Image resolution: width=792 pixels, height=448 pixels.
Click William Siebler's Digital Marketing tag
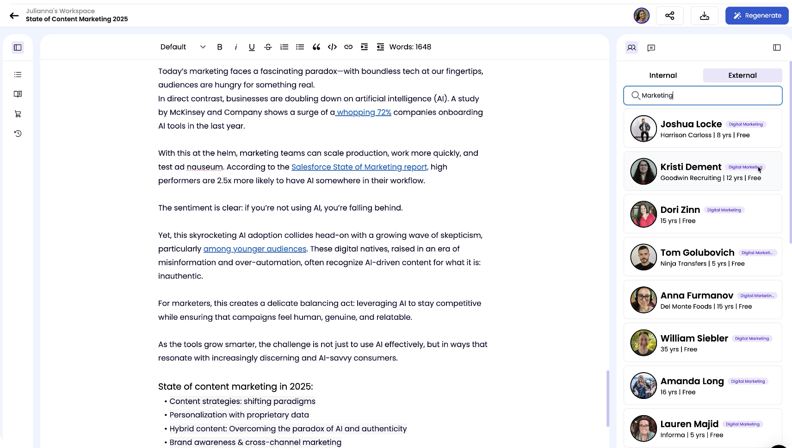pyautogui.click(x=752, y=339)
